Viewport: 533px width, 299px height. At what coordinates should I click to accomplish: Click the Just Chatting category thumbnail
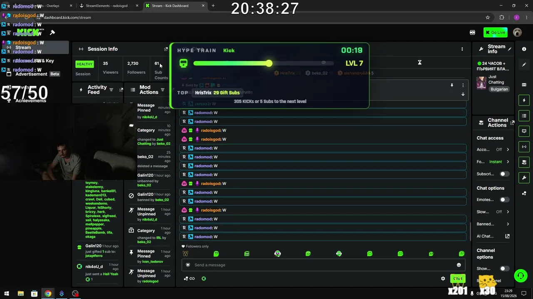click(x=481, y=83)
